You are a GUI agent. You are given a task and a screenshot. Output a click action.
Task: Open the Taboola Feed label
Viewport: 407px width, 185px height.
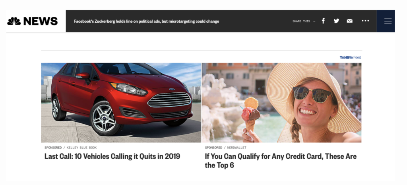[x=350, y=57]
